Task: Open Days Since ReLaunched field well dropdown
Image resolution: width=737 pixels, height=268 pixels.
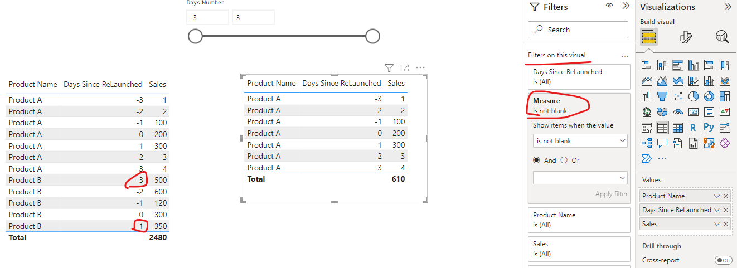Action: [x=717, y=210]
